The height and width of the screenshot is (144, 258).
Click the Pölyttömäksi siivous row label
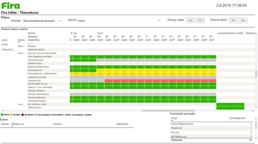coord(38,84)
